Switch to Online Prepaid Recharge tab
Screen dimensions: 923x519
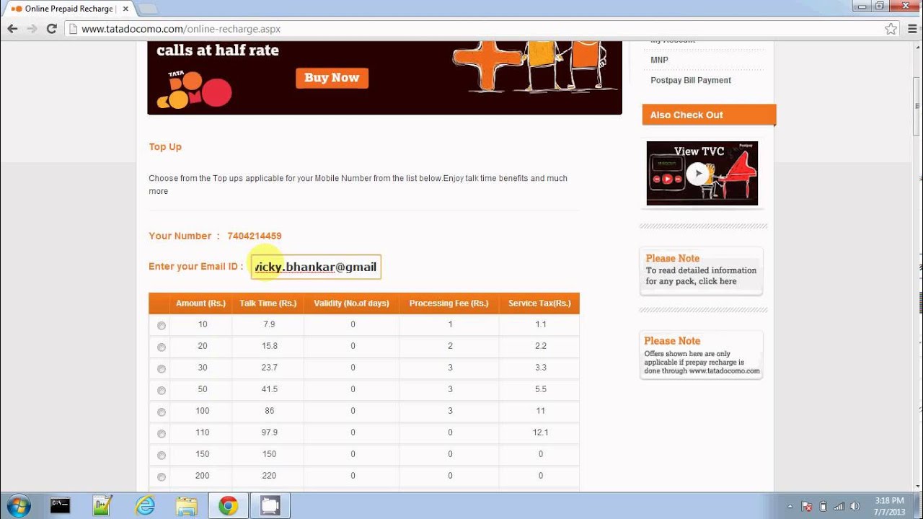click(68, 9)
